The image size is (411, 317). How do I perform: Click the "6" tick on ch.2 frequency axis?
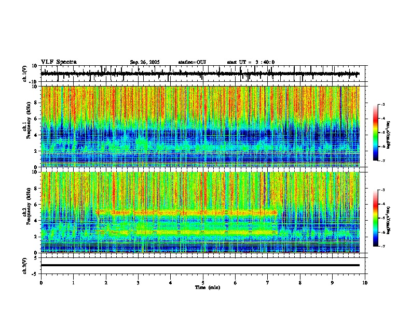coord(36,204)
